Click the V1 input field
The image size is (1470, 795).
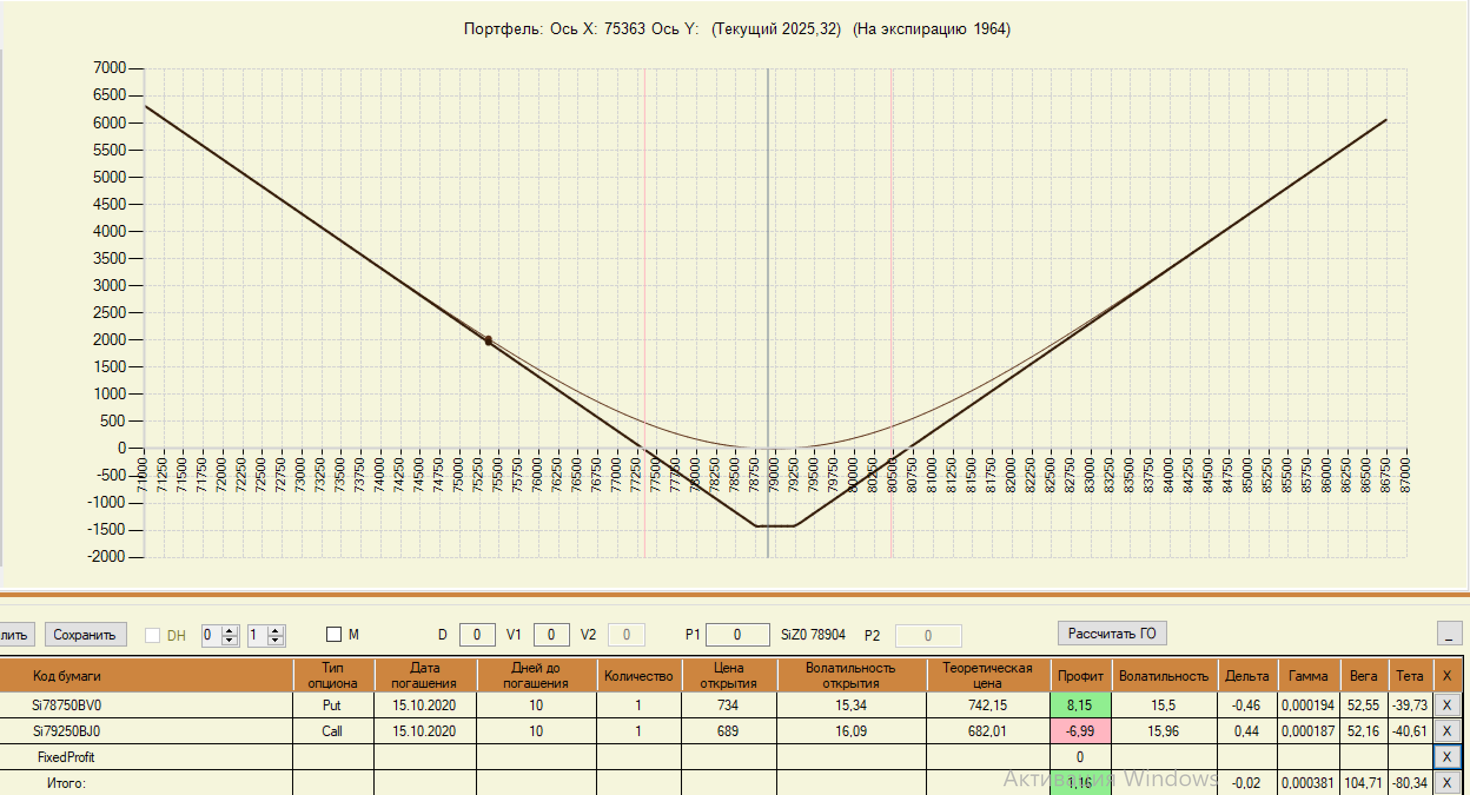tap(551, 635)
